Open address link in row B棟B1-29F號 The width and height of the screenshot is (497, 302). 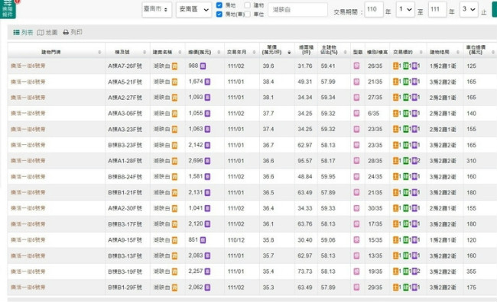(x=28, y=288)
